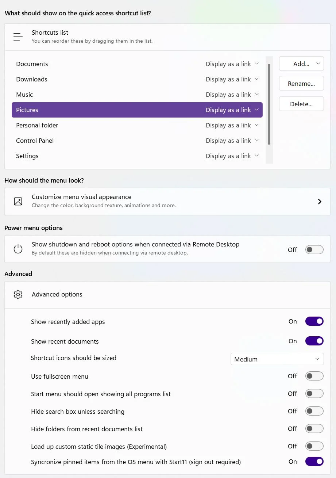
Task: Select the Music shortcut entry
Action: point(137,95)
